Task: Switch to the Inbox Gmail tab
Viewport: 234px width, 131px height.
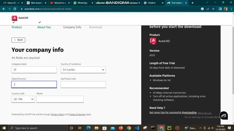Action: click(x=13, y=3)
